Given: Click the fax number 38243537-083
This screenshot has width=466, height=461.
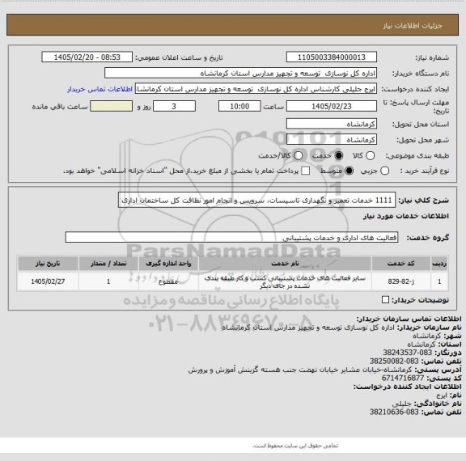Looking at the screenshot, I should click(407, 353).
